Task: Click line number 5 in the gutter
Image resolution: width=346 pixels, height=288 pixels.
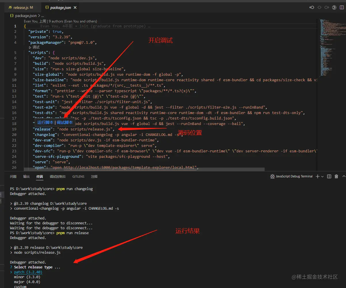Action: [x=15, y=52]
